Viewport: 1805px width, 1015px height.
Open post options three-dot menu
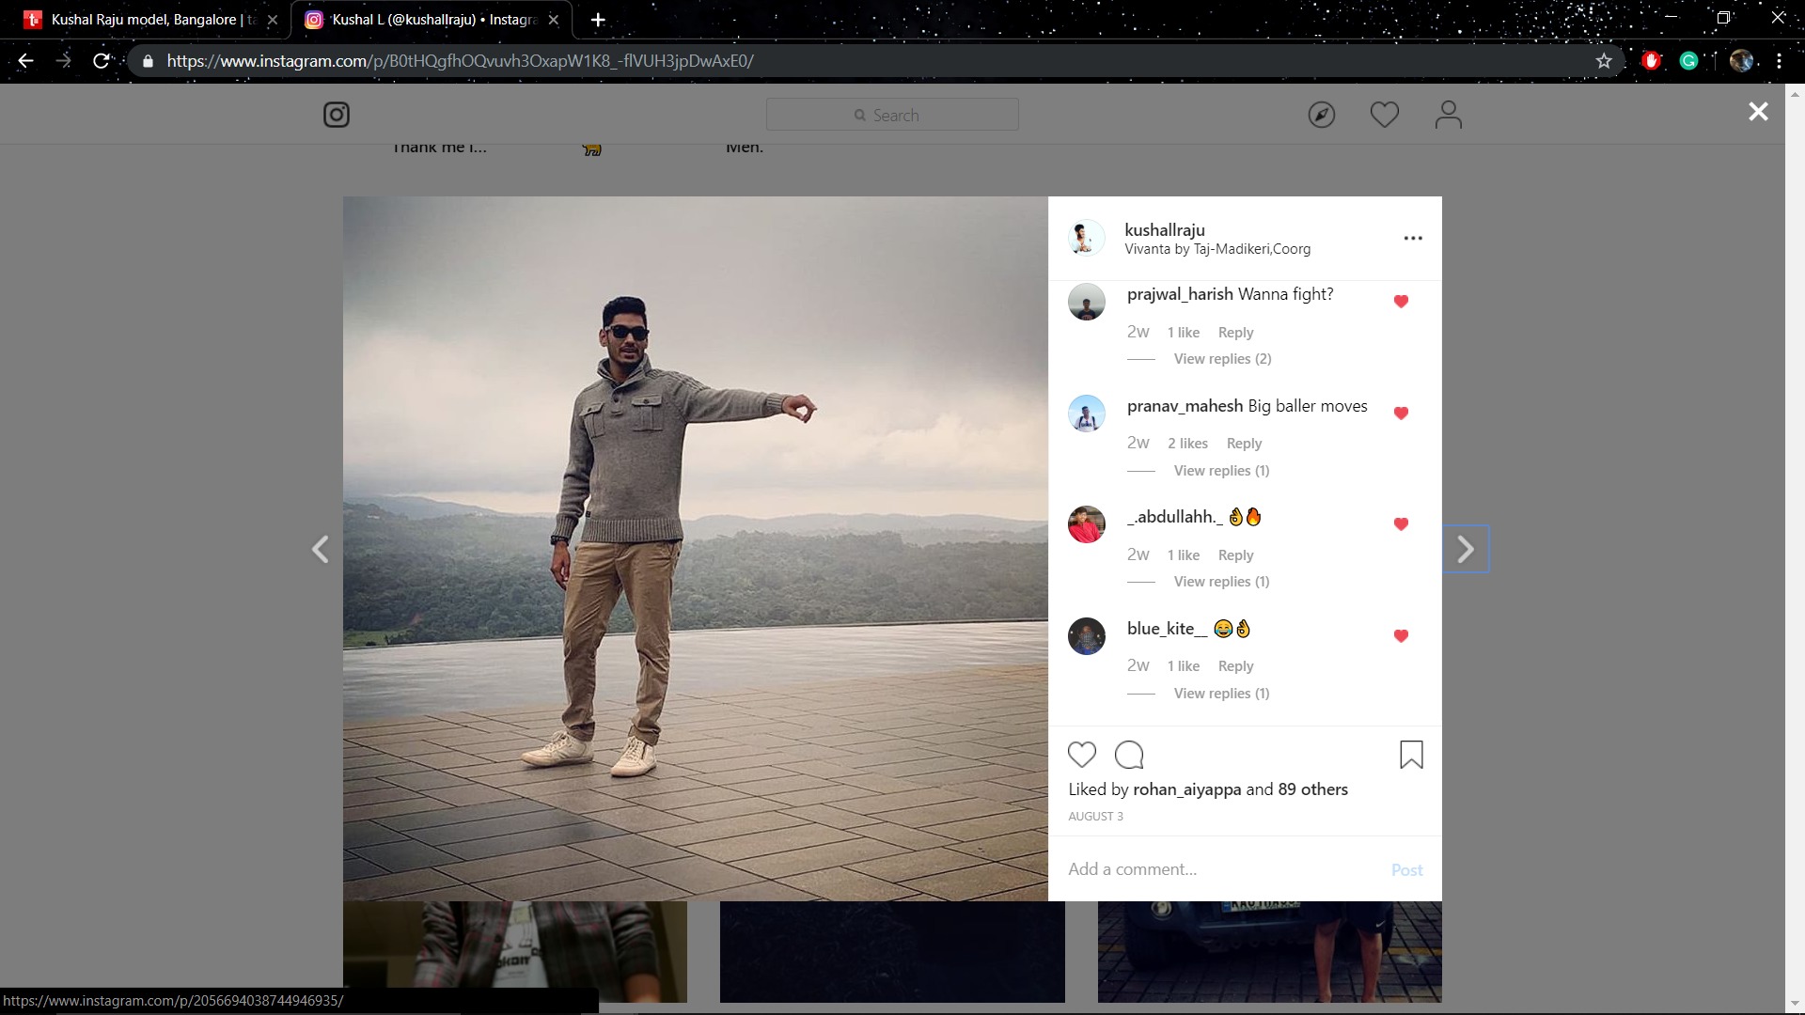(x=1412, y=239)
